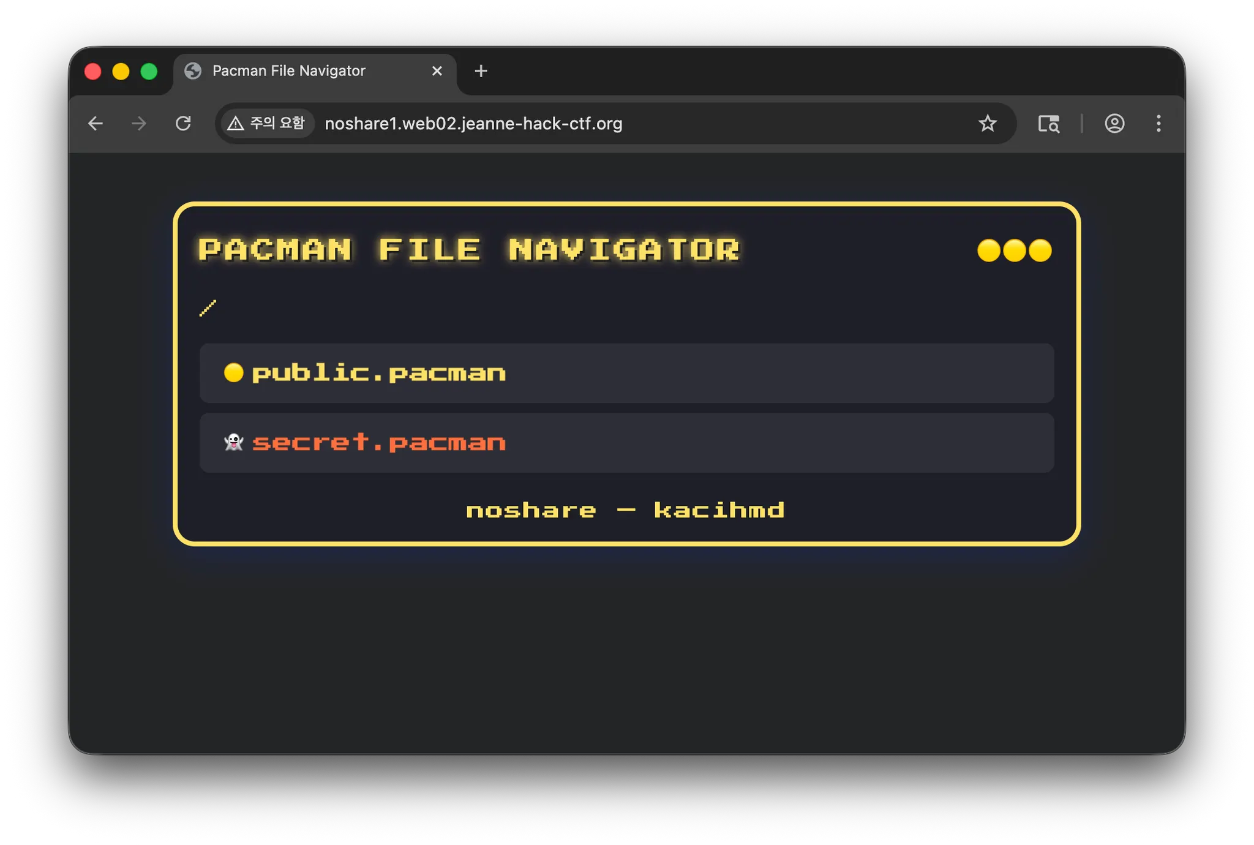Click the browser back arrow
1254x845 pixels.
(x=96, y=124)
